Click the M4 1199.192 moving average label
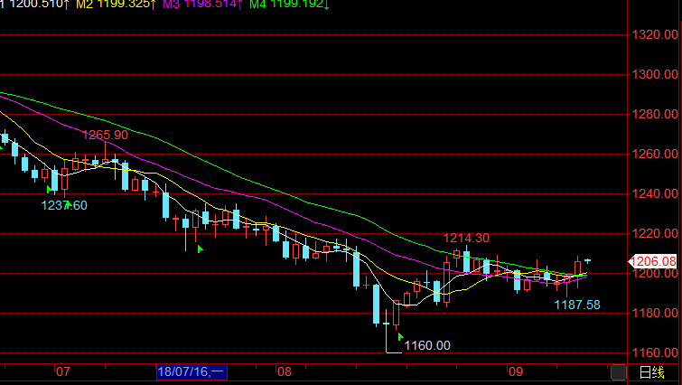The image size is (682, 385). pyautogui.click(x=289, y=5)
